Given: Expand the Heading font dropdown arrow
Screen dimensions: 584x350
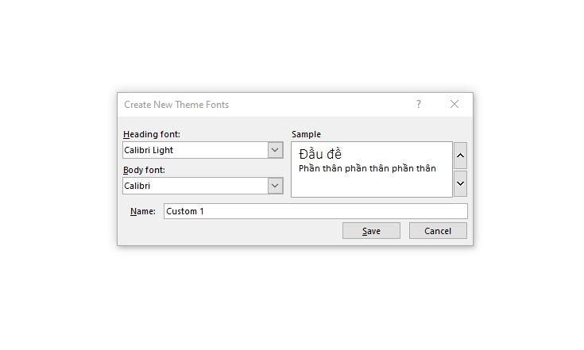Looking at the screenshot, I should point(275,150).
